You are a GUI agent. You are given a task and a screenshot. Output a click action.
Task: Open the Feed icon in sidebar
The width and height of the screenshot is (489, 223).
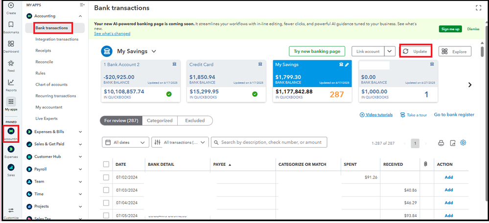[x=11, y=63]
